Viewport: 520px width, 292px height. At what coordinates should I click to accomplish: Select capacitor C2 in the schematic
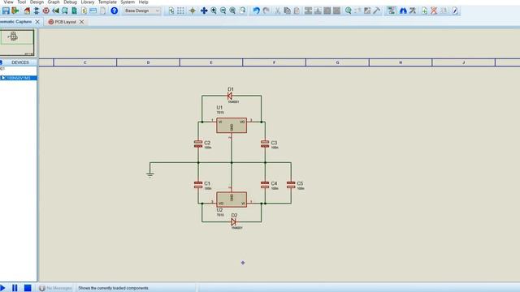click(x=198, y=144)
